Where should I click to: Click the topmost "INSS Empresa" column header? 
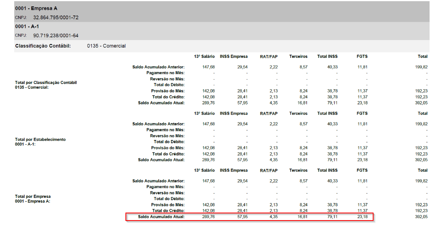[x=233, y=57]
